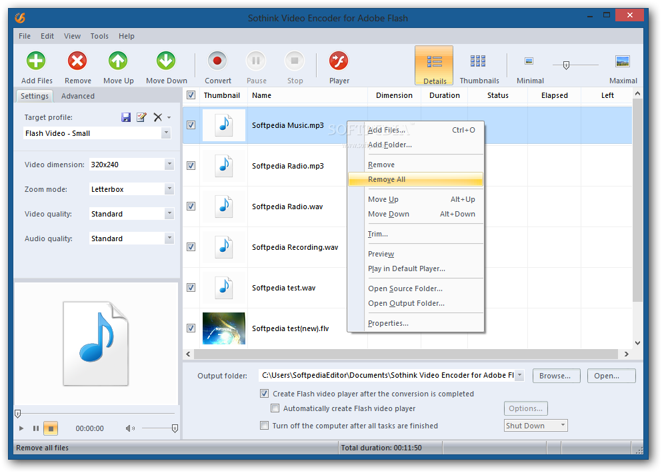Select the Settings tab
Viewport: 662px width, 473px height.
point(35,96)
